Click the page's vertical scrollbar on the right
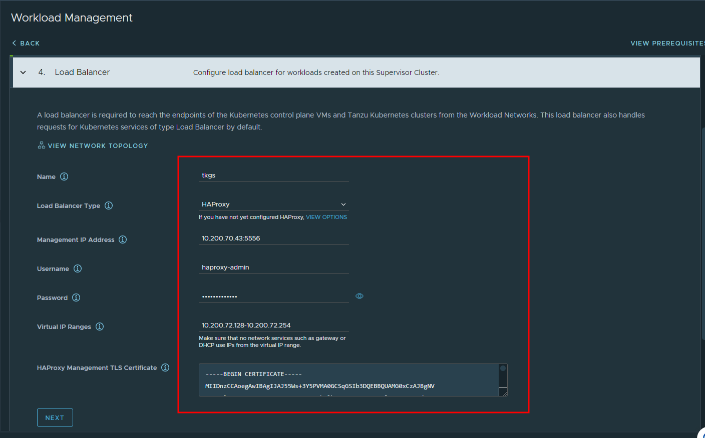705x438 pixels. (x=703, y=234)
